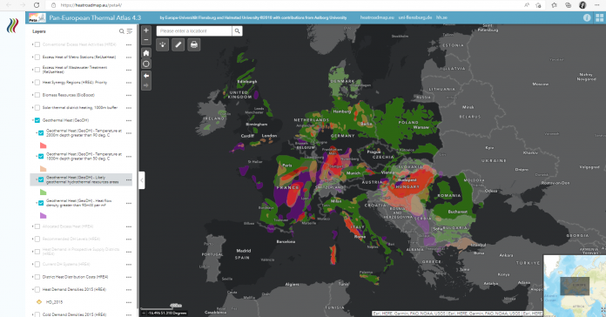This screenshot has width=606, height=317.
Task: Go to the map default extent (home)
Action: pyautogui.click(x=146, y=53)
